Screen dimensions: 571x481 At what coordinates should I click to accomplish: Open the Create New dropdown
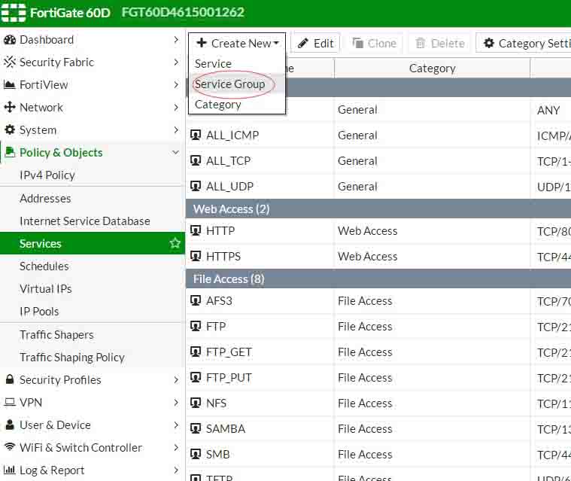(237, 44)
